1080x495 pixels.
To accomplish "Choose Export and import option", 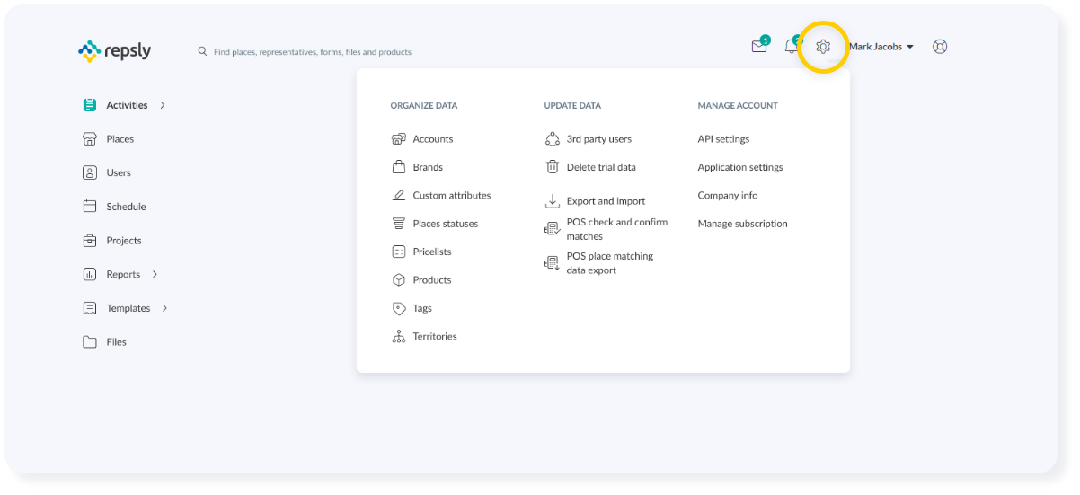I will (606, 201).
